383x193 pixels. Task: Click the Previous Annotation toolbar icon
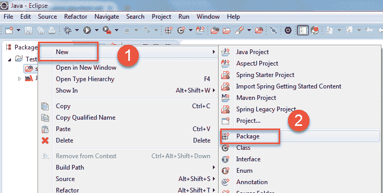pyautogui.click(x=349, y=30)
